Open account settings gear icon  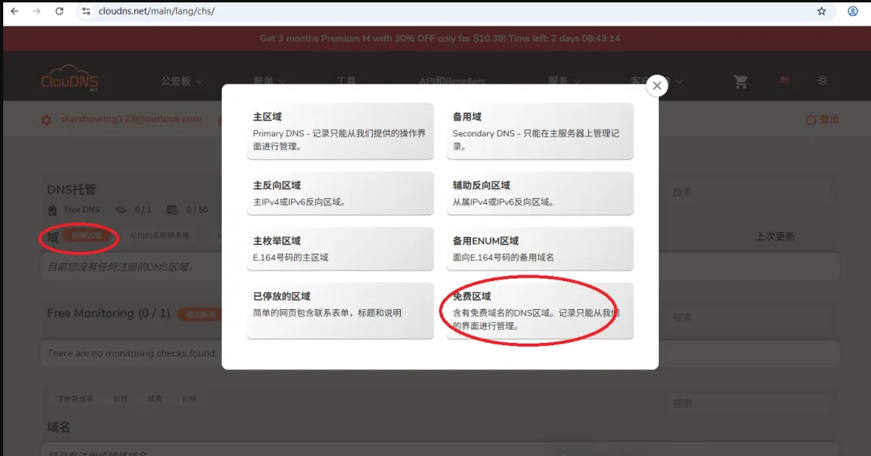coord(46,120)
